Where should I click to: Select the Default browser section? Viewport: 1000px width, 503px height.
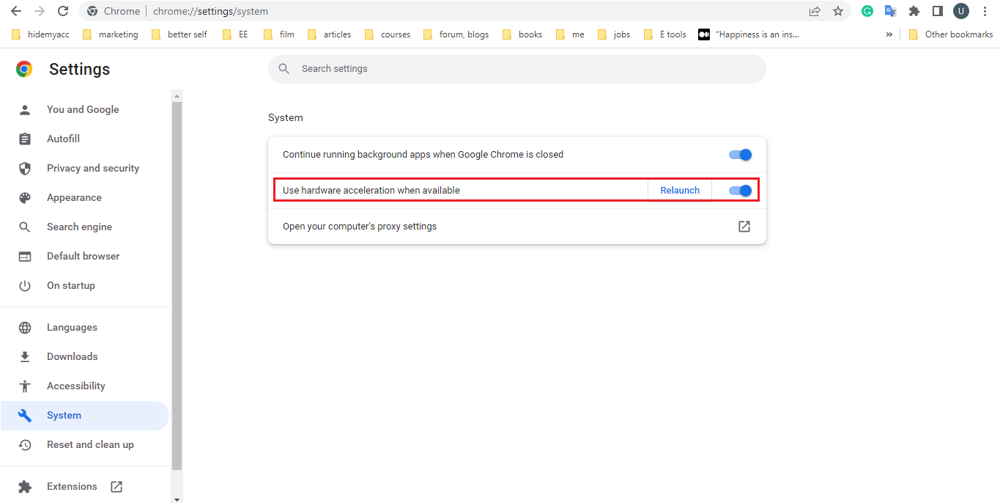coord(83,255)
